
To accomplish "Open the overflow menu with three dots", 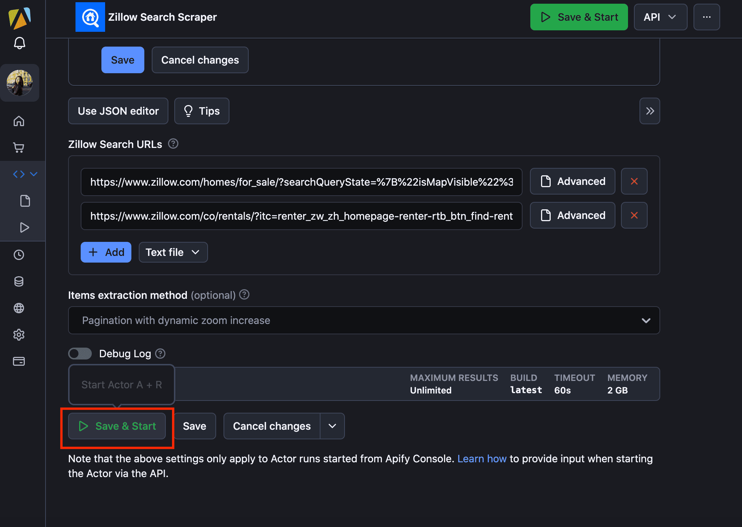I will click(x=706, y=17).
